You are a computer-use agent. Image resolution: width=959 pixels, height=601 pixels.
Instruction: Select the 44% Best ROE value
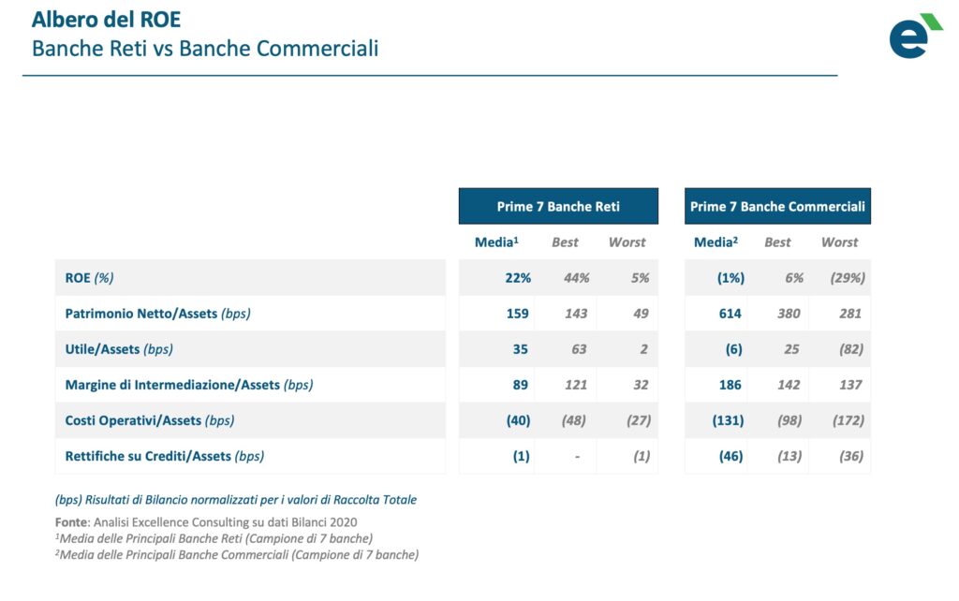coord(576,278)
